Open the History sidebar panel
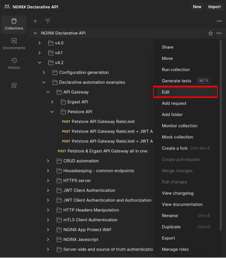 (x=14, y=63)
